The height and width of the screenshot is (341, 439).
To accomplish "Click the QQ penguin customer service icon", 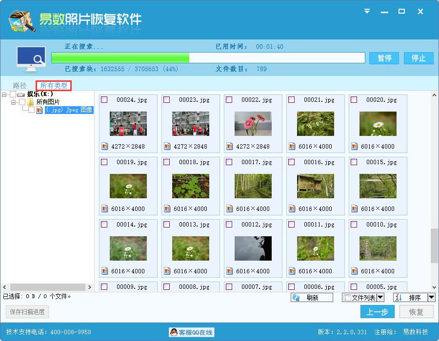I will pyautogui.click(x=173, y=332).
